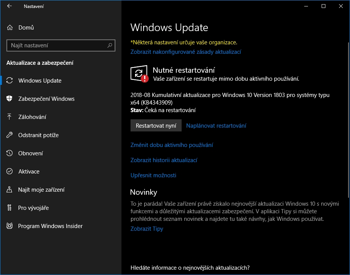Open Naplánovat restartování link
Image resolution: width=350 pixels, height=275 pixels.
216,125
